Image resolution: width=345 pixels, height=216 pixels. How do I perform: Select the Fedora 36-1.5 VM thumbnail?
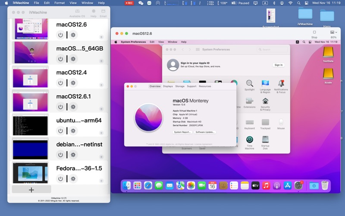[x=30, y=173]
